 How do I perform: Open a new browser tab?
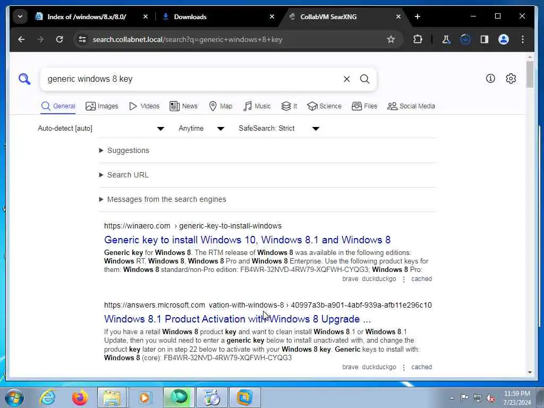coord(418,16)
